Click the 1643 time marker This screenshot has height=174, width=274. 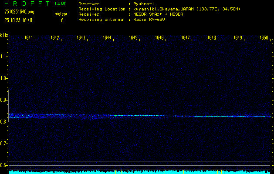(81, 38)
